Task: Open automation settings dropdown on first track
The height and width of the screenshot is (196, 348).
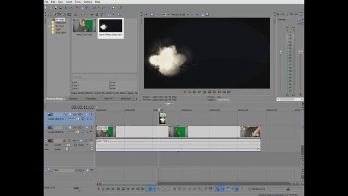Action: 83,114
